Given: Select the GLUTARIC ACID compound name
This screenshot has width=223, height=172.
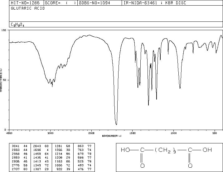Looking at the screenshot, I should pyautogui.click(x=28, y=8).
